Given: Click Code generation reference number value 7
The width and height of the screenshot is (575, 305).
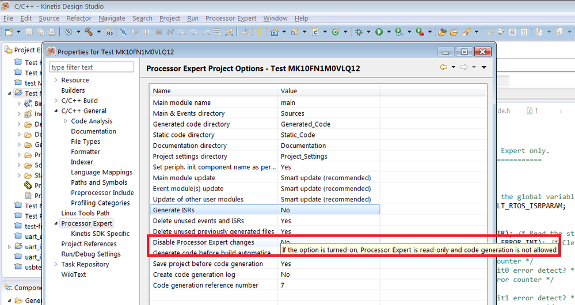Looking at the screenshot, I should point(283,285).
